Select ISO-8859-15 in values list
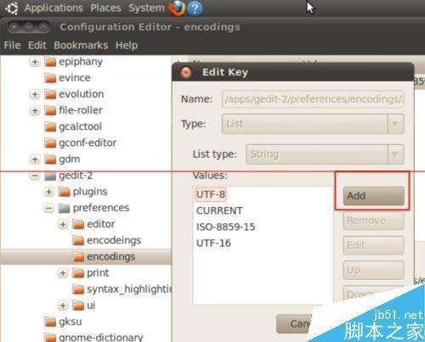 pos(225,227)
